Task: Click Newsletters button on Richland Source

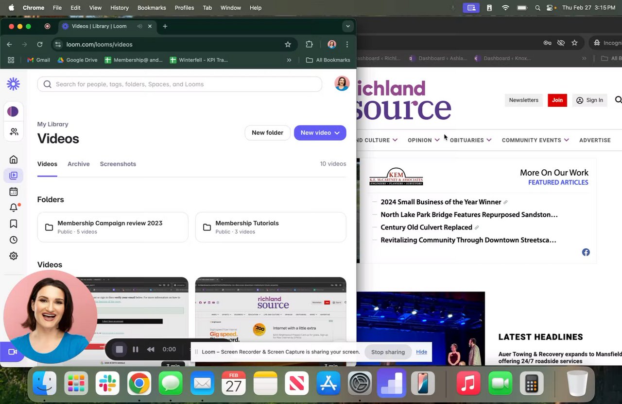Action: click(x=524, y=100)
